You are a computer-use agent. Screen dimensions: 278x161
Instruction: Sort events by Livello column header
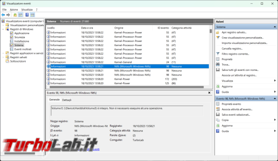[x=63, y=28]
